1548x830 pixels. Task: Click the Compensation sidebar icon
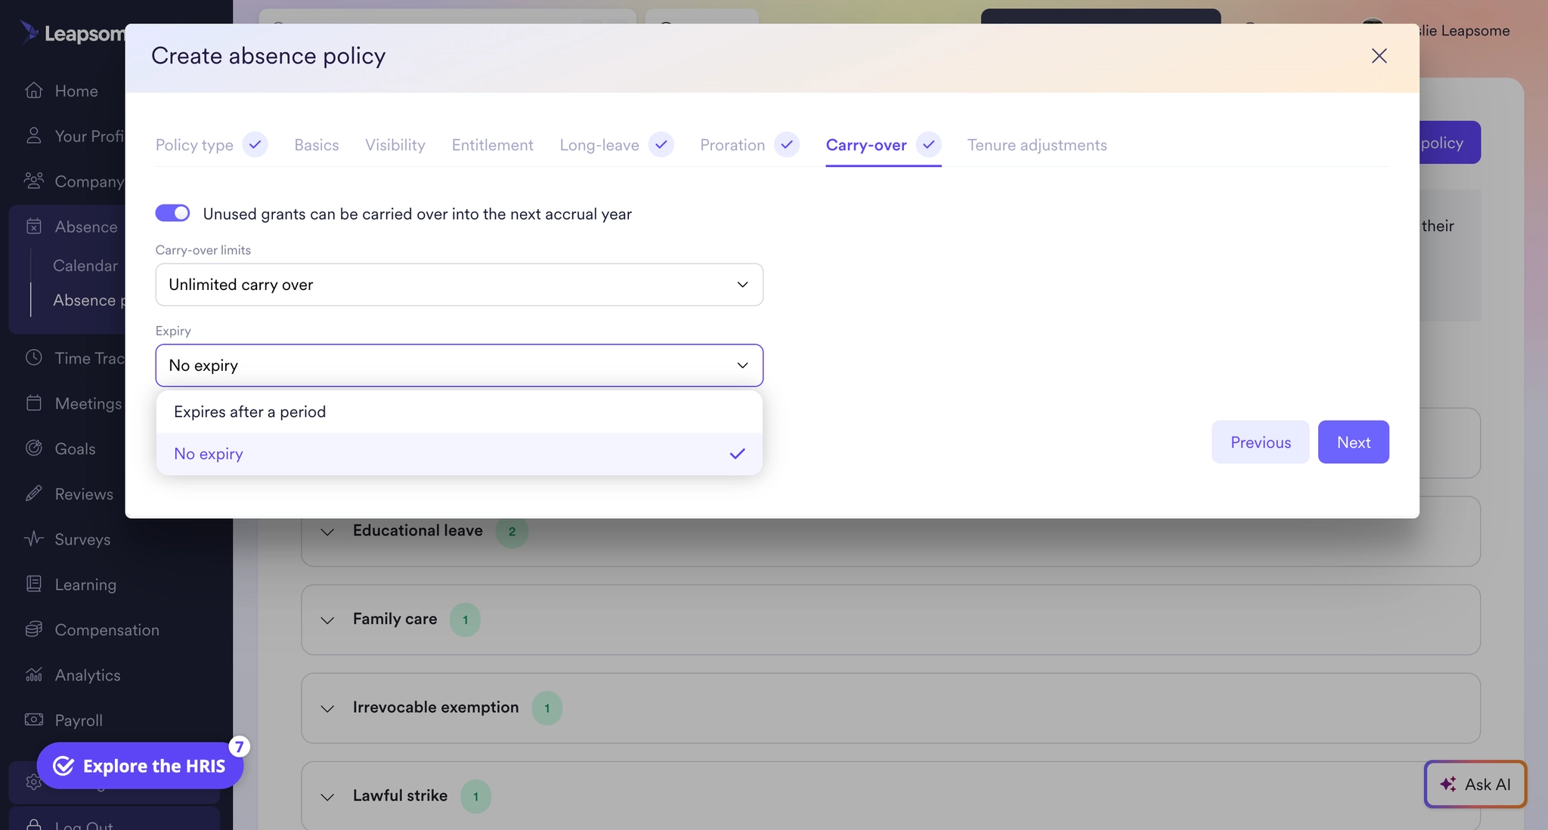[x=34, y=629]
